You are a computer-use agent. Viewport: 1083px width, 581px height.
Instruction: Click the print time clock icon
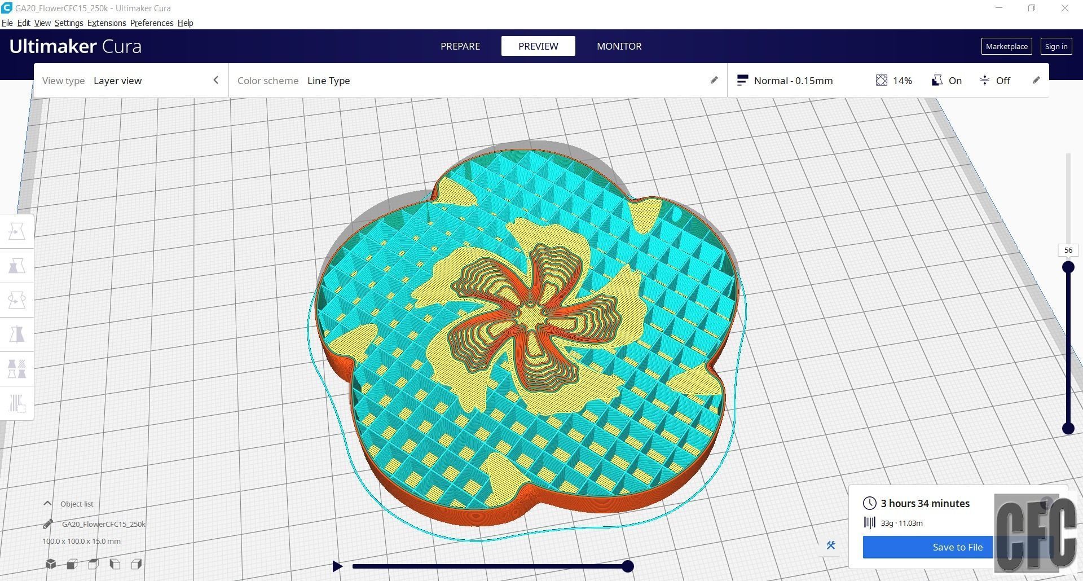click(870, 503)
